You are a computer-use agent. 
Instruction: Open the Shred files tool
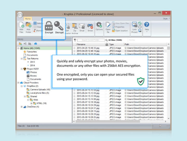tap(90, 27)
